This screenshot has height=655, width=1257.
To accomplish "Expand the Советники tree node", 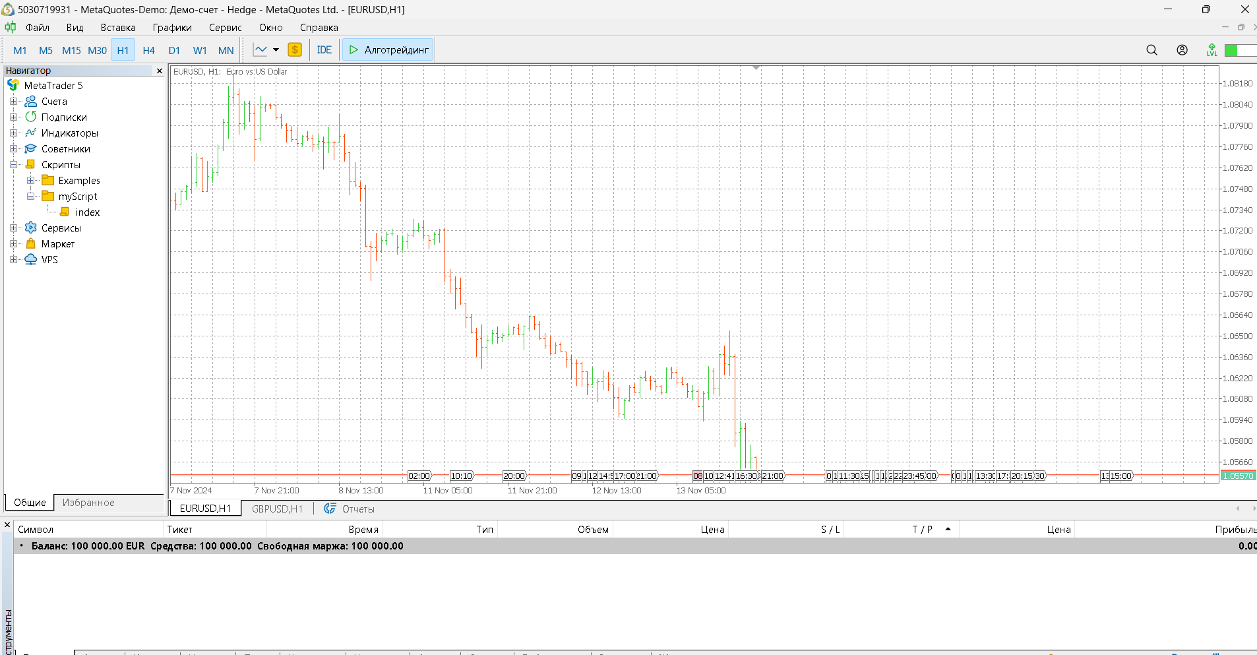I will pyautogui.click(x=13, y=149).
